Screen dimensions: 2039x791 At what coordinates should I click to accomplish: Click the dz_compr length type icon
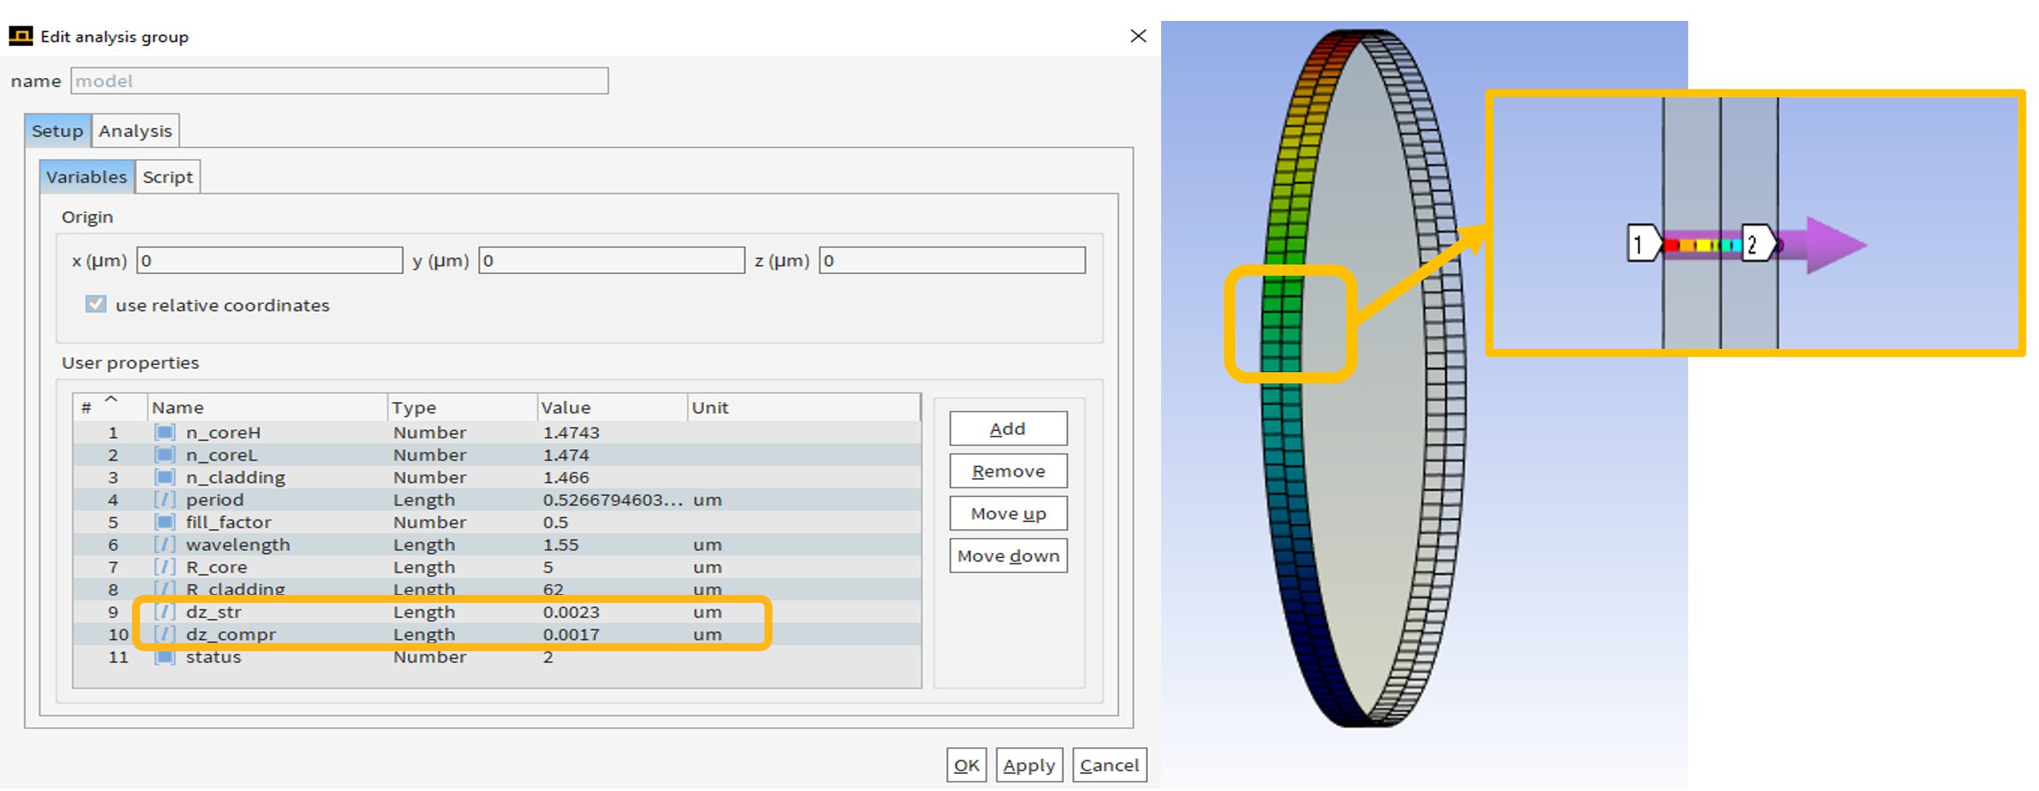(165, 635)
